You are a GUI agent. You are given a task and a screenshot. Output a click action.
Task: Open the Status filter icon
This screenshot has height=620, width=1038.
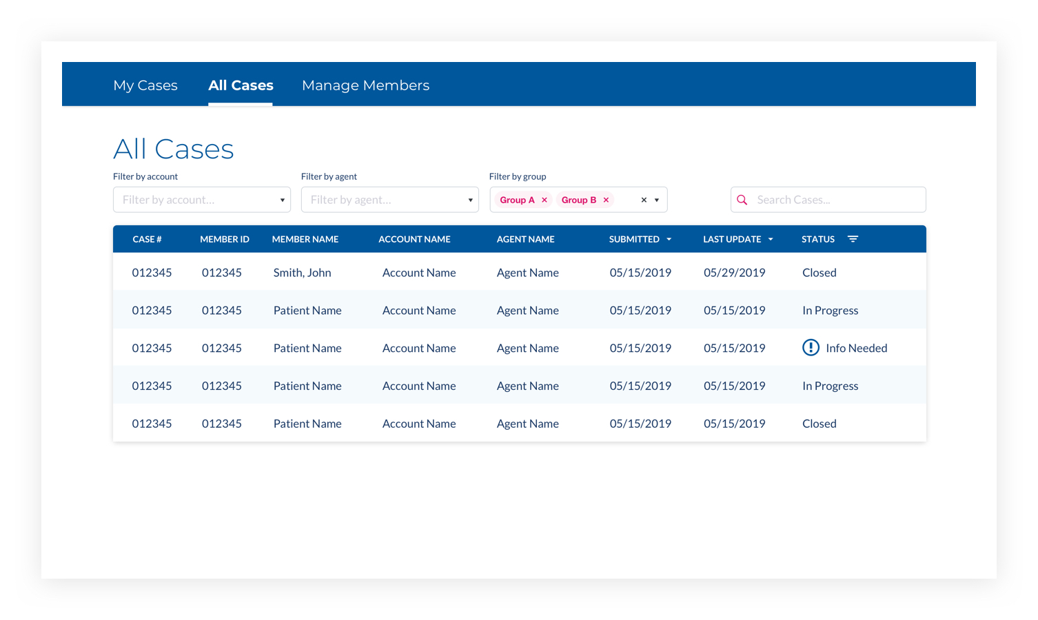(853, 239)
